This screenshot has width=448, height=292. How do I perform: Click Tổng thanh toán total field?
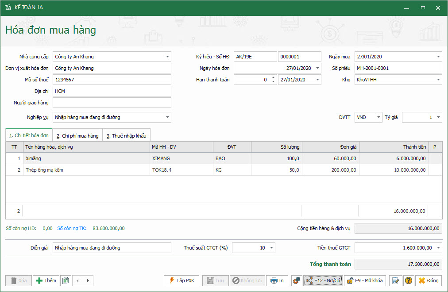point(398,264)
